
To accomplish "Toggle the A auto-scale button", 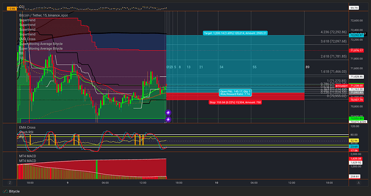I will (x=359, y=183).
